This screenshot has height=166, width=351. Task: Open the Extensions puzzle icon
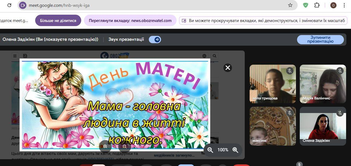[317, 5]
